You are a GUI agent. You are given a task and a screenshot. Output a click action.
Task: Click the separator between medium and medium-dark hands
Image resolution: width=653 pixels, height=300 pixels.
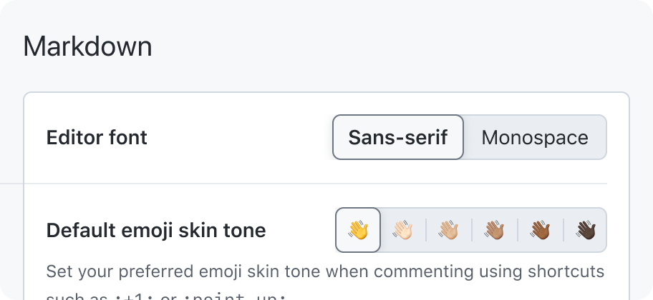pos(518,230)
